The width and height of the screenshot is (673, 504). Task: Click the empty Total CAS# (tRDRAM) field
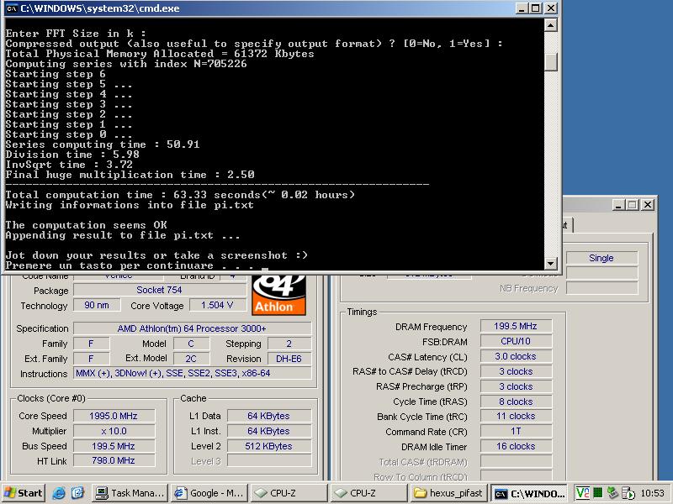pyautogui.click(x=516, y=461)
